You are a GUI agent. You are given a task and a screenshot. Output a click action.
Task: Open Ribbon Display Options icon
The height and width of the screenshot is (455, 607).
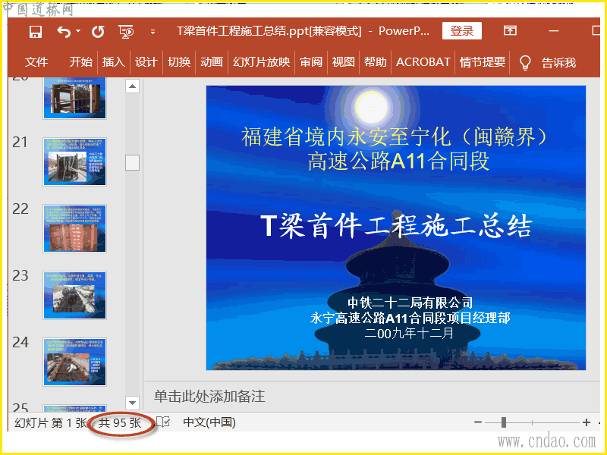click(510, 30)
